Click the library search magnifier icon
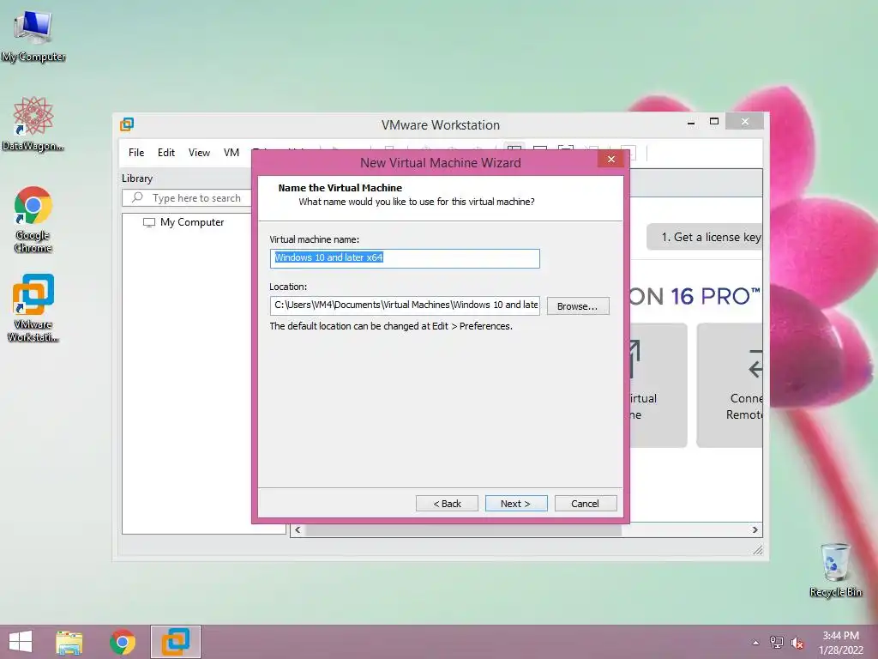Viewport: 878px width, 659px height. click(x=137, y=197)
